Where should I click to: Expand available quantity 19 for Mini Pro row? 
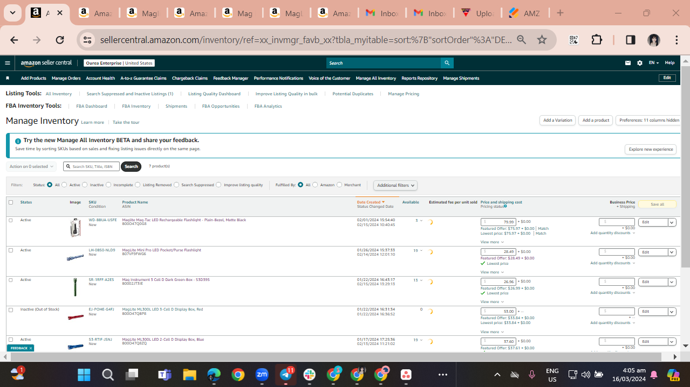click(418, 250)
